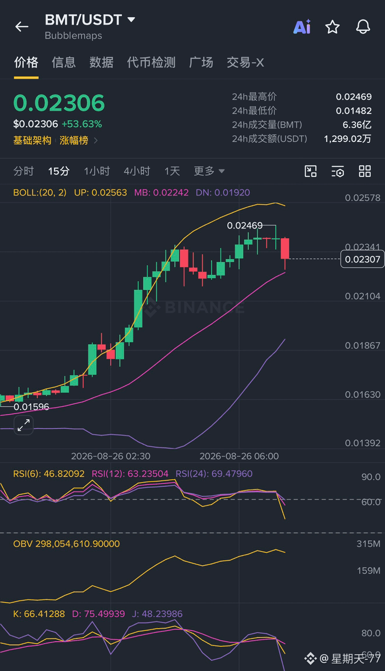Viewport: 385px width, 671px height.
Task: Click the MB: 0.02242 value
Action: pyautogui.click(x=161, y=192)
